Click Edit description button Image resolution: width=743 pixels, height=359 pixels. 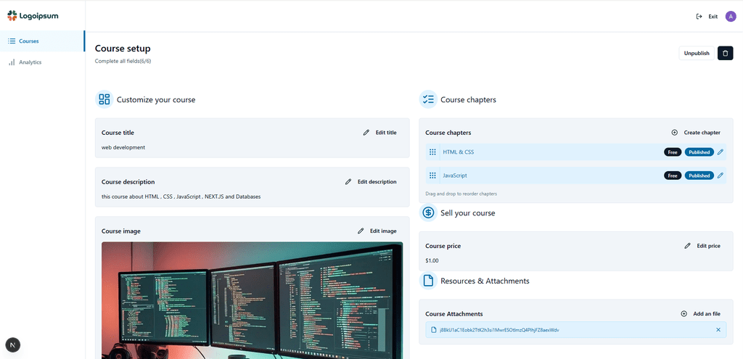coord(371,182)
